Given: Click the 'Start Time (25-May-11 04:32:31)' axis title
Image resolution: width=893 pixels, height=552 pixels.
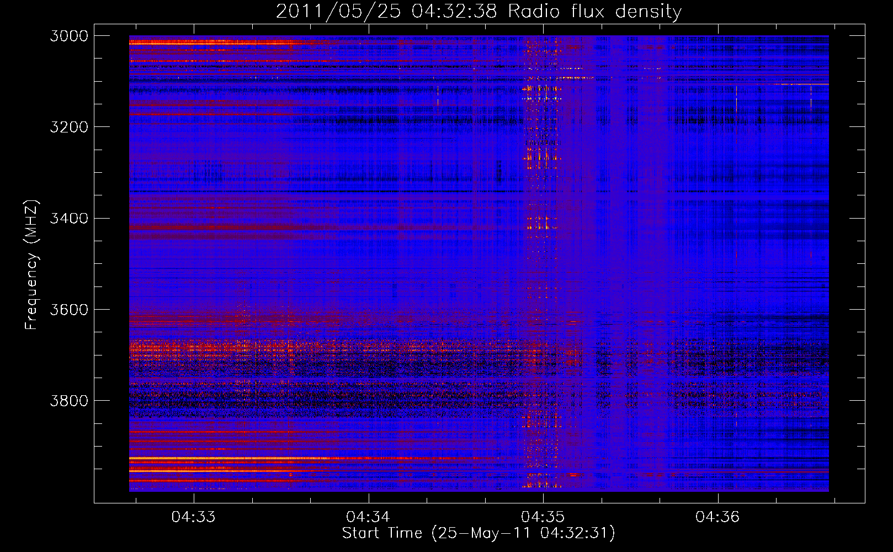Looking at the screenshot, I should pos(479,533).
